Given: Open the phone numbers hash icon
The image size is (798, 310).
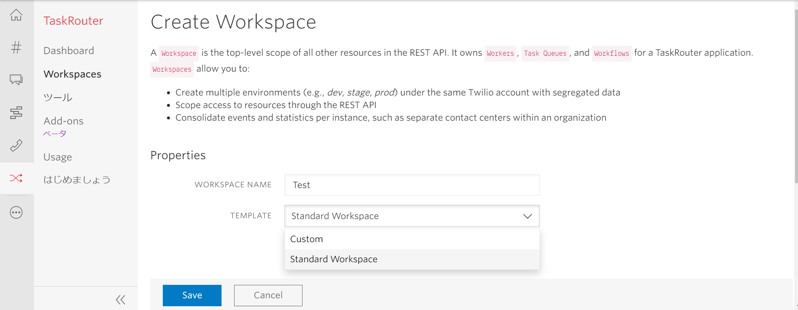Looking at the screenshot, I should pos(16,47).
